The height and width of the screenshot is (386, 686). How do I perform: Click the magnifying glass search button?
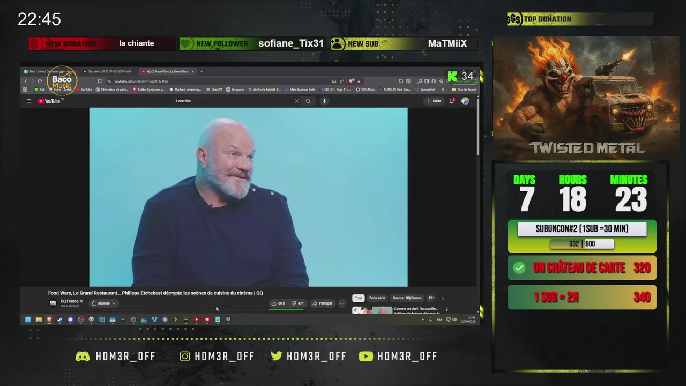308,101
